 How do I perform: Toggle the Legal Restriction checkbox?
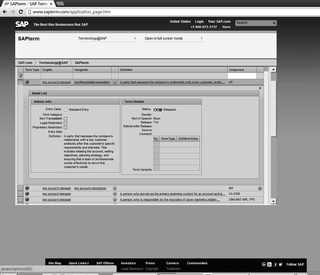(x=66, y=123)
